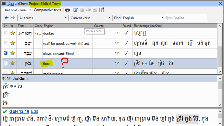Screen dimensions: 224x126
Task: Close the Project Biblical Terms window
Action: [x=220, y=4]
